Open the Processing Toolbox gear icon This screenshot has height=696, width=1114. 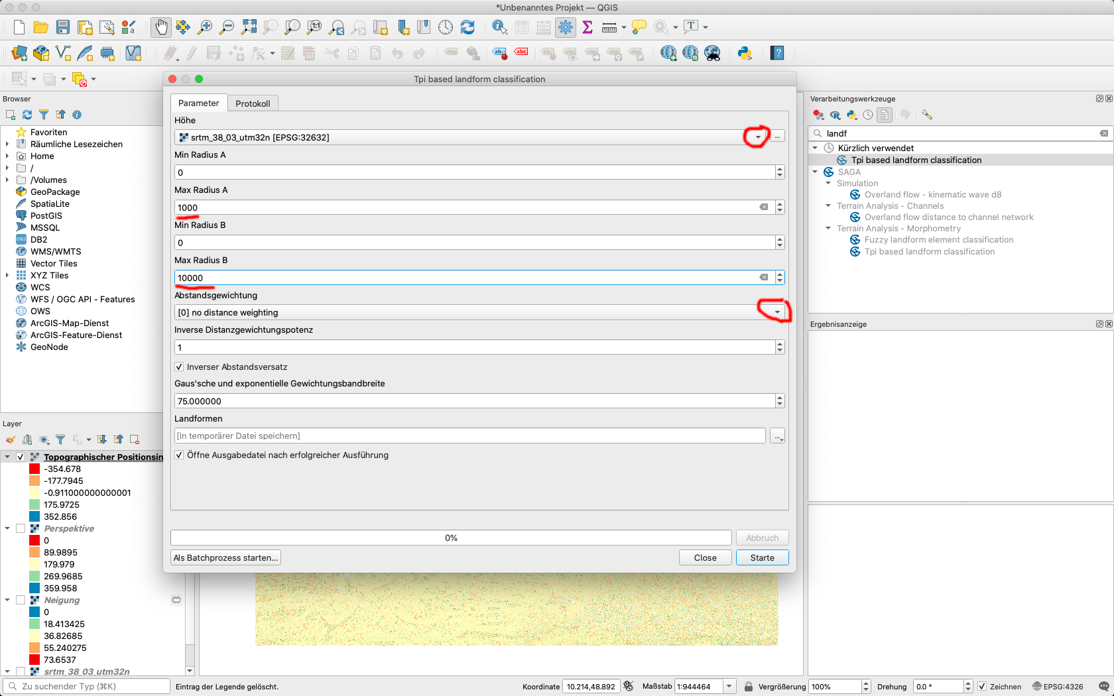(566, 27)
